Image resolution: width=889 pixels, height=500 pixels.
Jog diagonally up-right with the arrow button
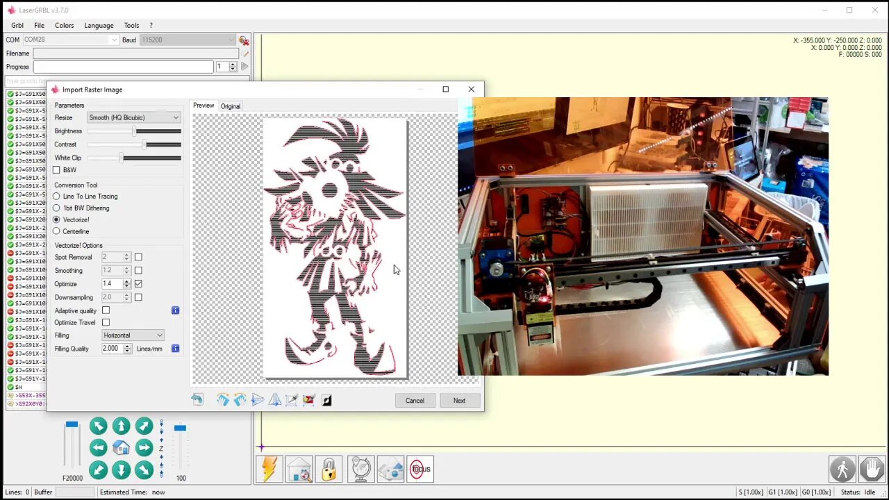click(144, 426)
